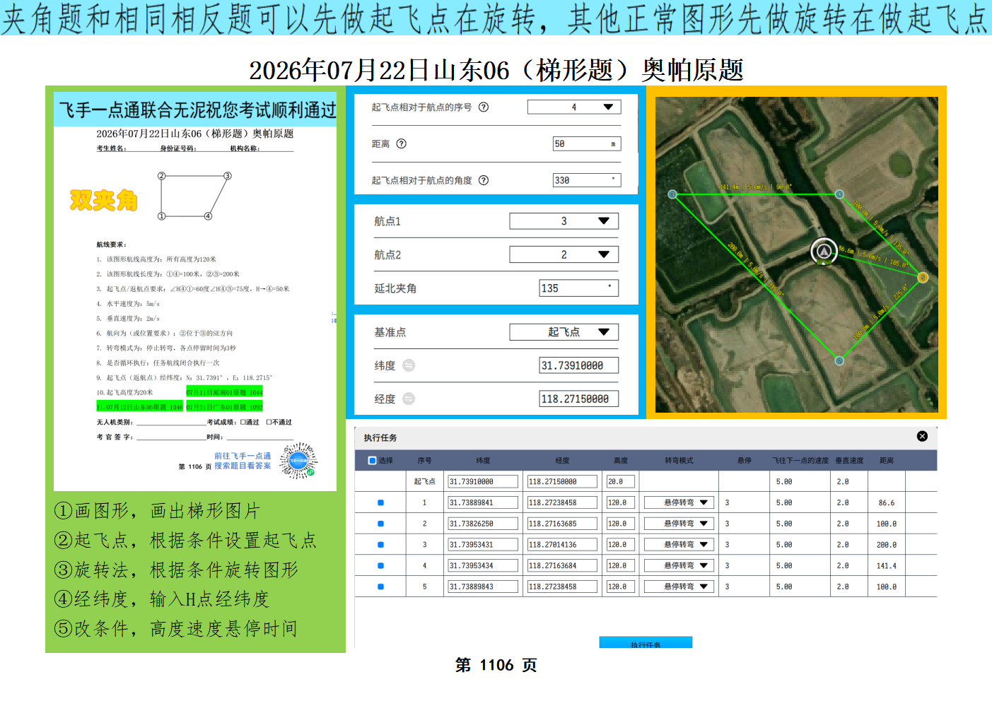
Task: Click row 4 altitude field 120.0
Action: 621,565
